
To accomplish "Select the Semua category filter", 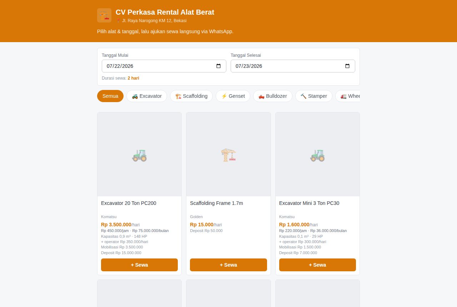I will coord(110,96).
